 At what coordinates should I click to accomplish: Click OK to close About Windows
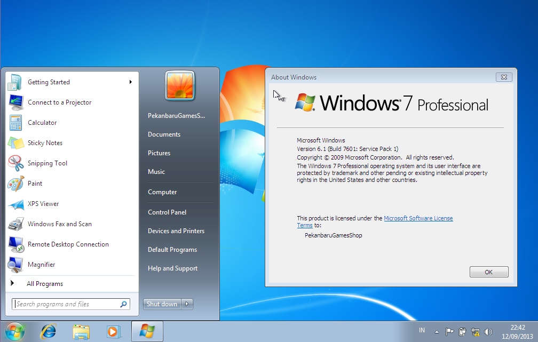(488, 272)
